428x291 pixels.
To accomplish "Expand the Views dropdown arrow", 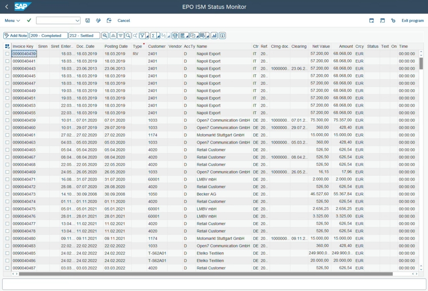I will point(187,36).
